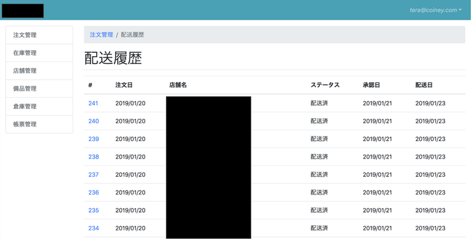
Task: Open order number 237
Action: 94,175
